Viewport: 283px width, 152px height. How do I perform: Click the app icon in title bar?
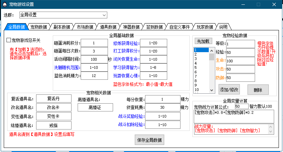[x=5, y=4]
